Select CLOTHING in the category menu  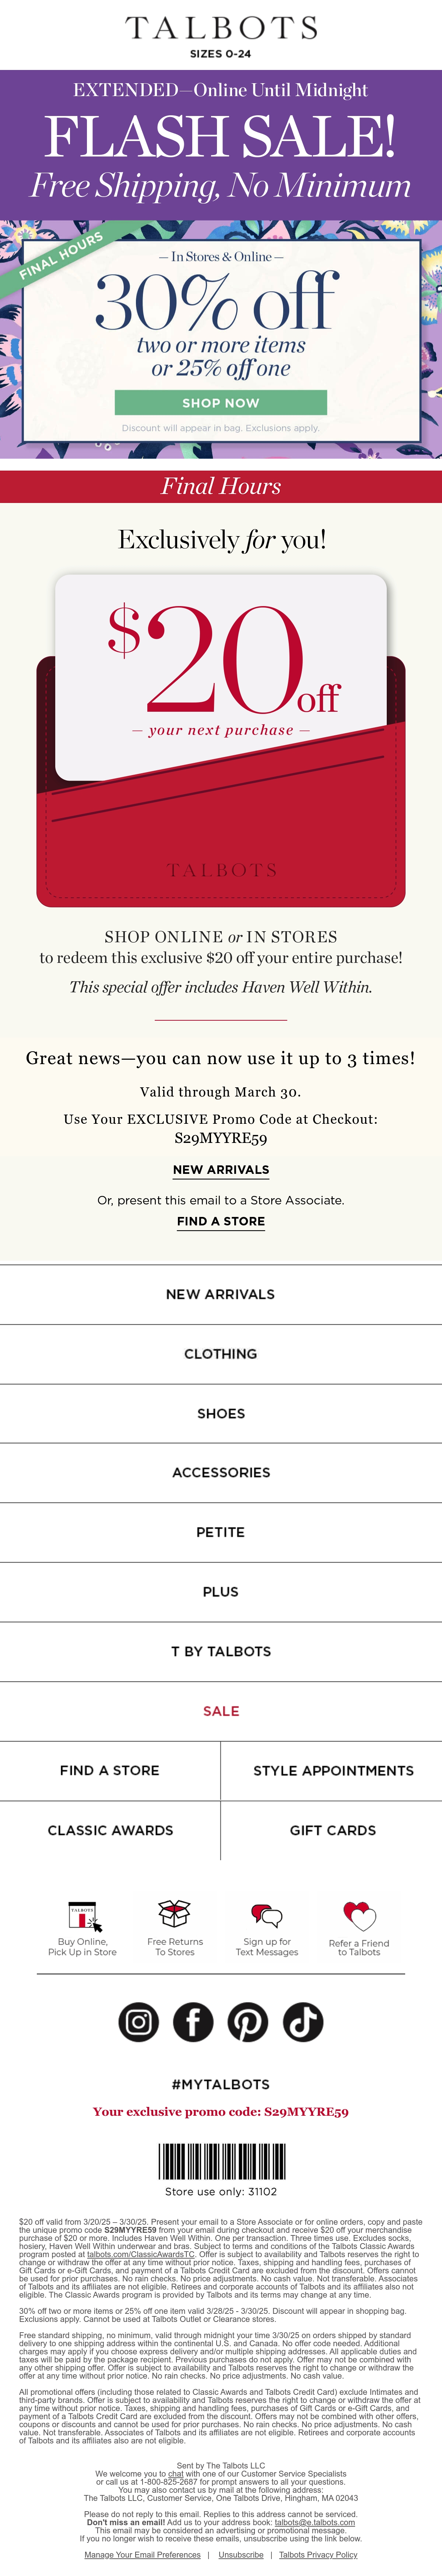[x=221, y=1353]
